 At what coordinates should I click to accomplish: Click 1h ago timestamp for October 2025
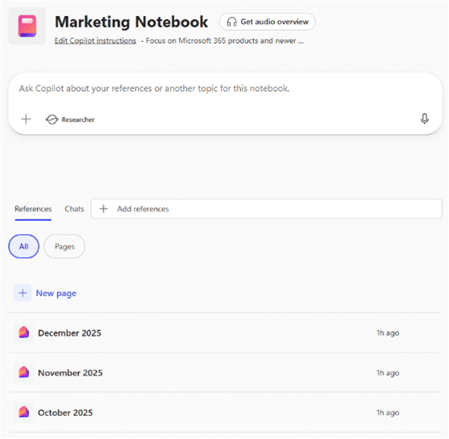point(388,412)
